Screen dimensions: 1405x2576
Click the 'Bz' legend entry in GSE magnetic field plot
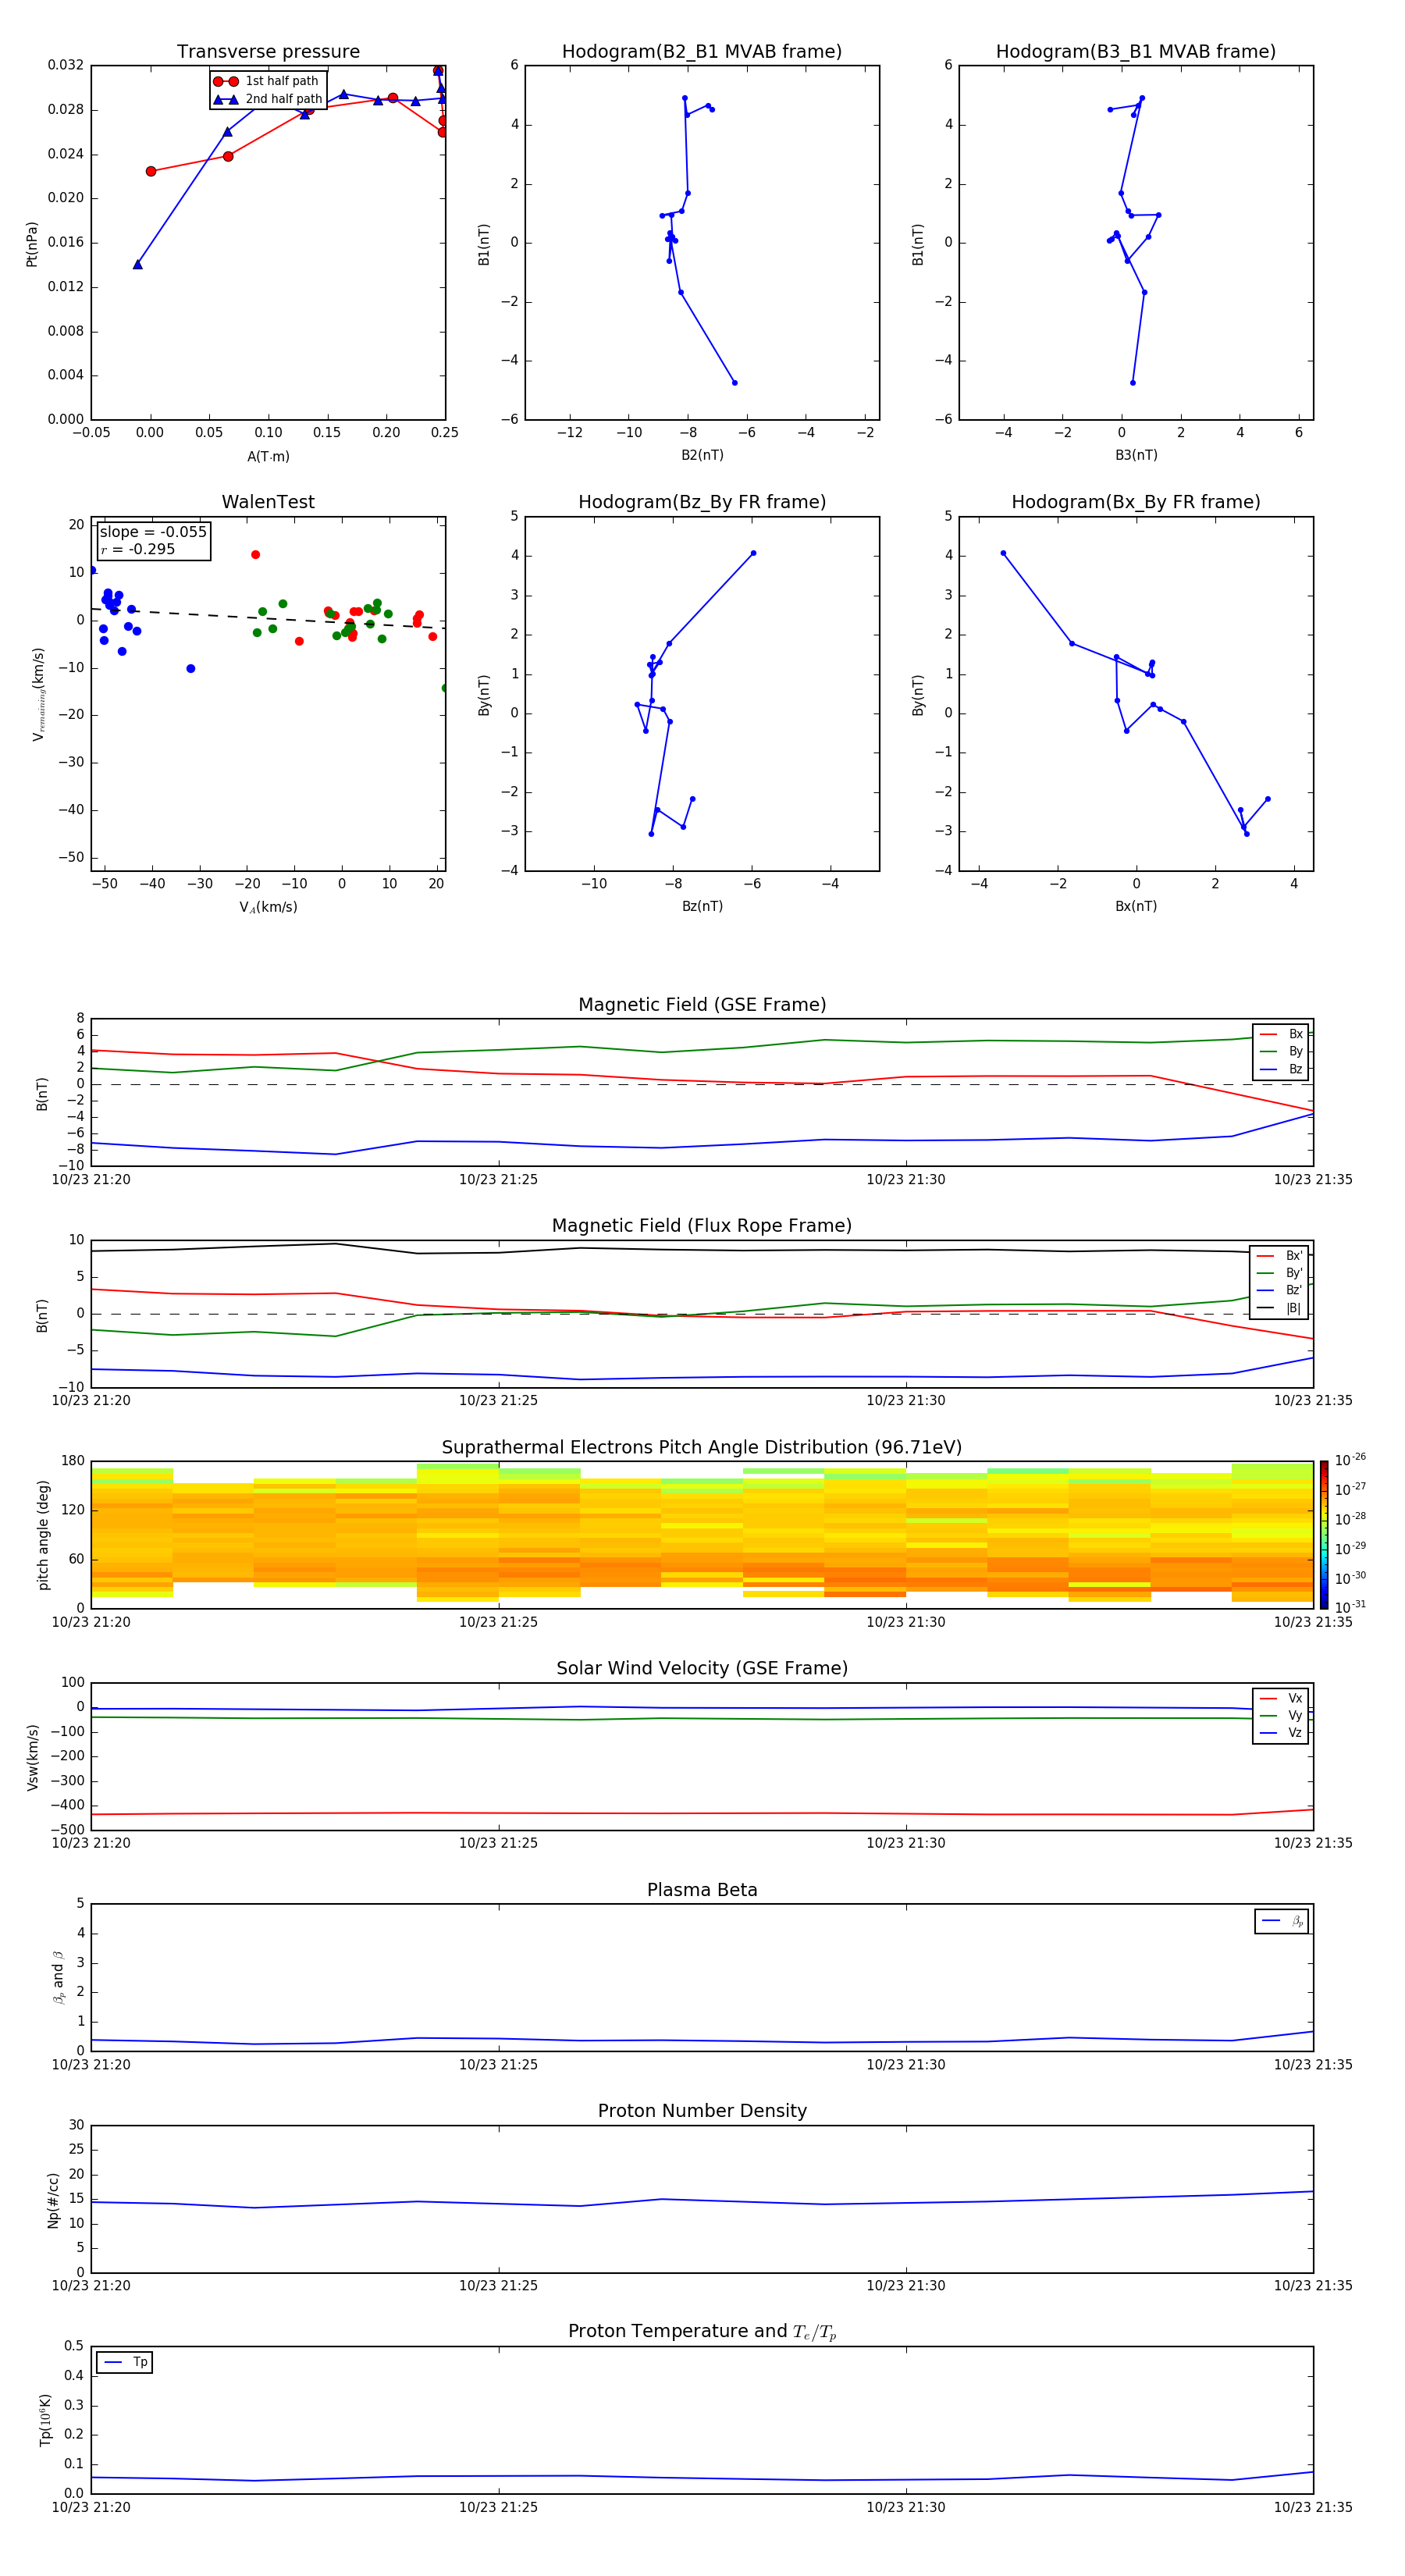[x=1281, y=1069]
